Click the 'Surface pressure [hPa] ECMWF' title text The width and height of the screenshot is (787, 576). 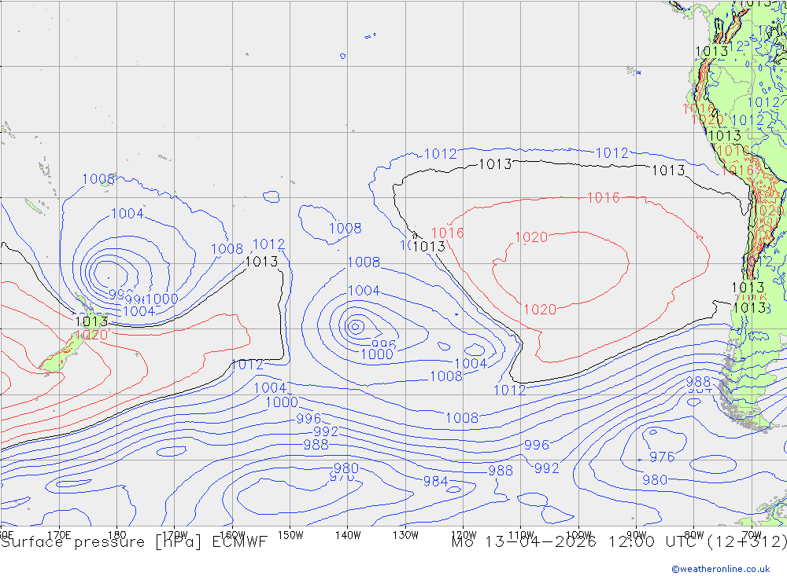click(x=134, y=542)
